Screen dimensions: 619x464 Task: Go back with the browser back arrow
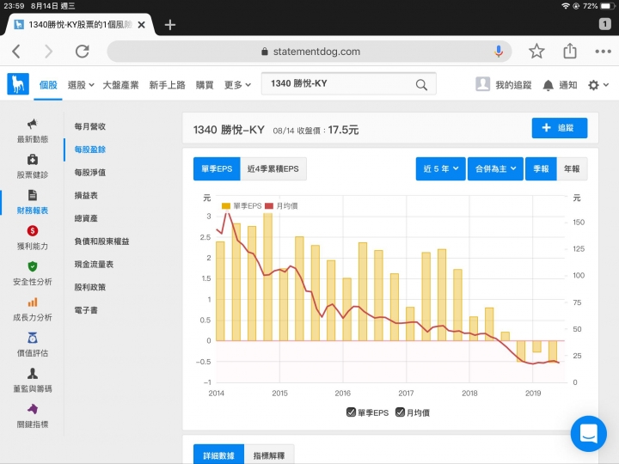click(x=16, y=52)
